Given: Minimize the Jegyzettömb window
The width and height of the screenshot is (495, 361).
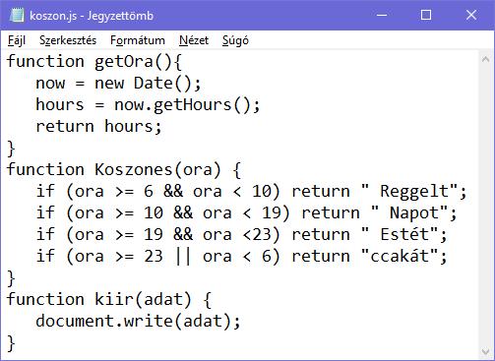Looking at the screenshot, I should pyautogui.click(x=382, y=15).
